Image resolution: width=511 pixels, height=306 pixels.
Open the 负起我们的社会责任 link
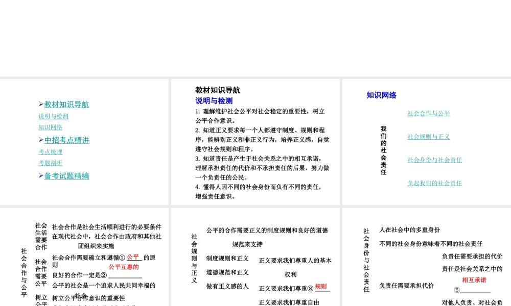click(434, 183)
